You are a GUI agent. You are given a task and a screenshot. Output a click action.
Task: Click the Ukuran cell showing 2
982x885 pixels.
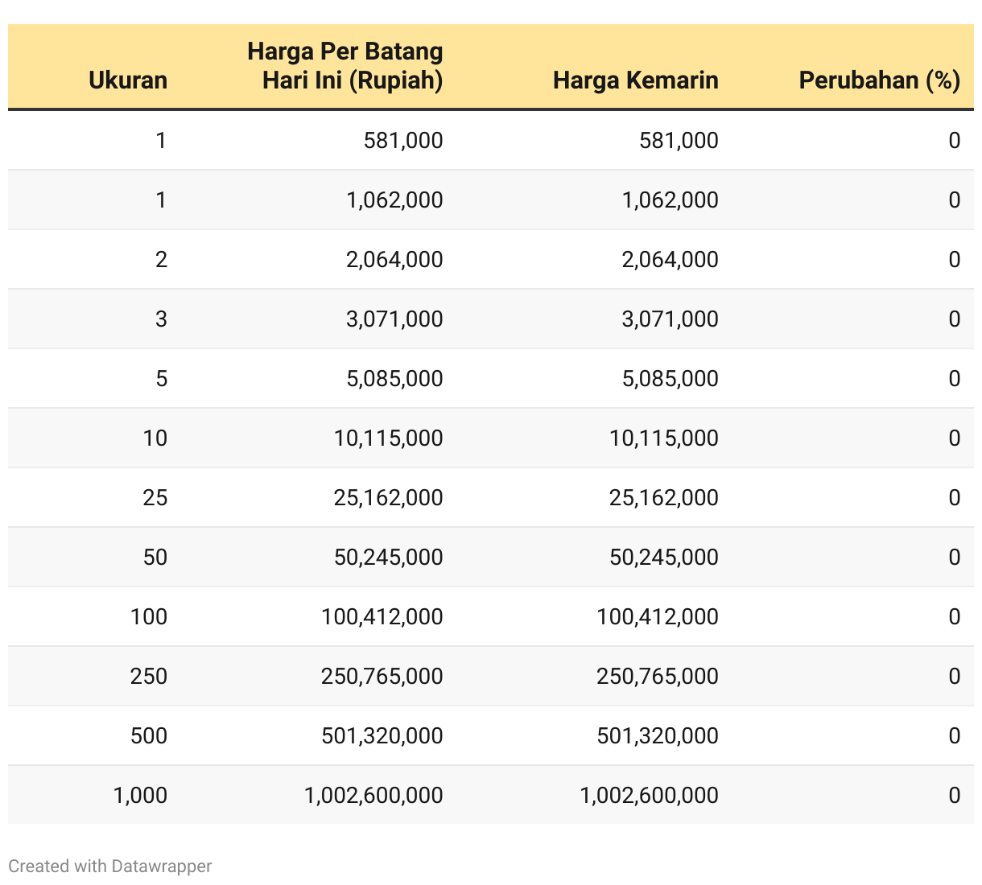(x=161, y=260)
